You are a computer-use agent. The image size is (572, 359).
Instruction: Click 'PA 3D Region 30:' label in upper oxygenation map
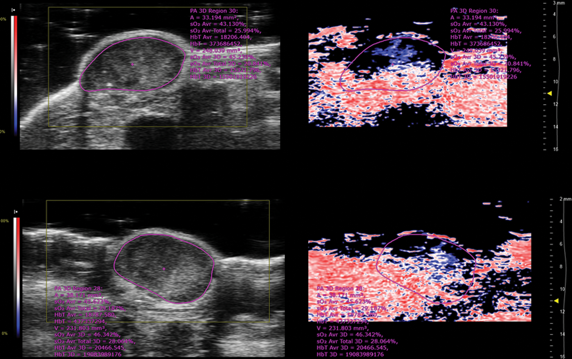tap(474, 11)
